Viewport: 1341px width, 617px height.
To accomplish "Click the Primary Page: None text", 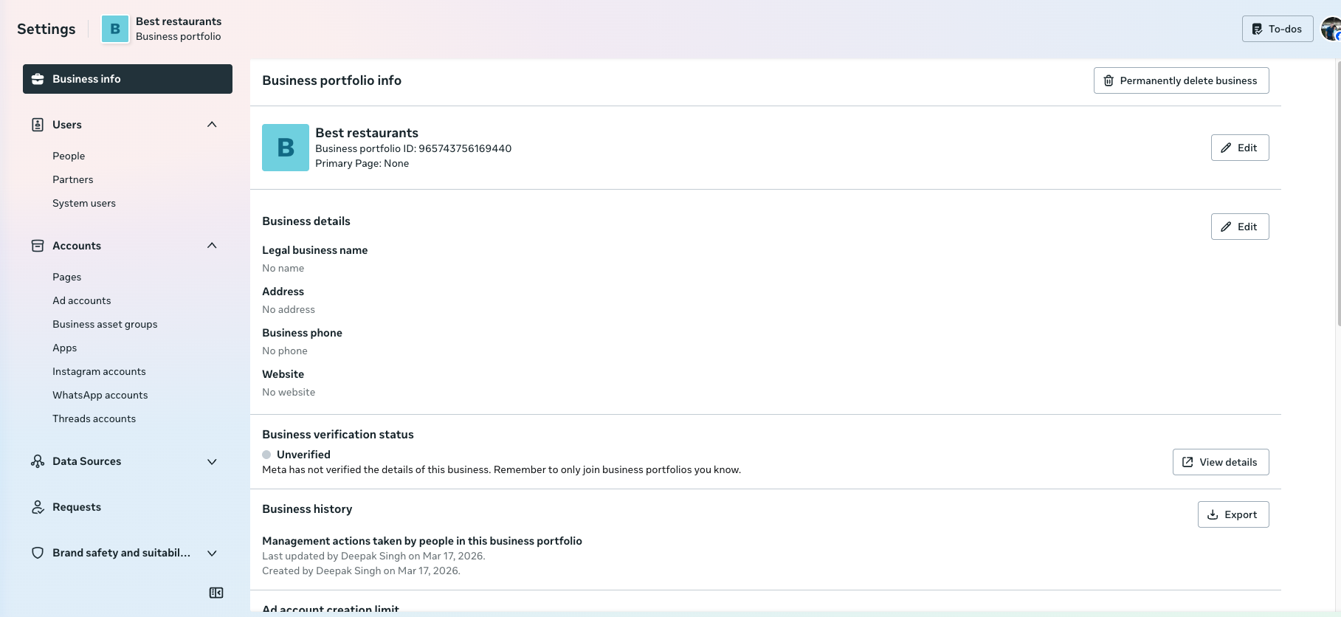I will pyautogui.click(x=362, y=163).
